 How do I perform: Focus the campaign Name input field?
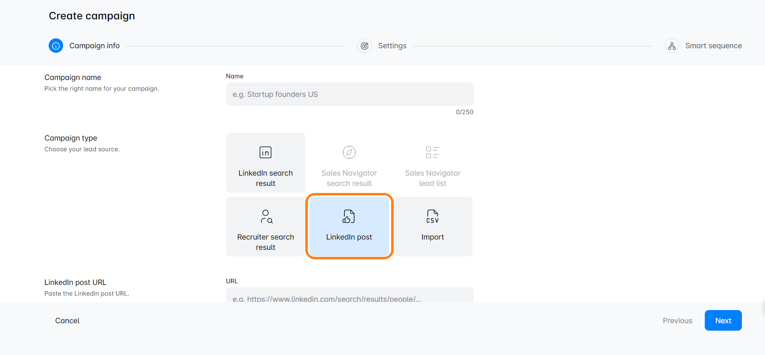coord(349,94)
